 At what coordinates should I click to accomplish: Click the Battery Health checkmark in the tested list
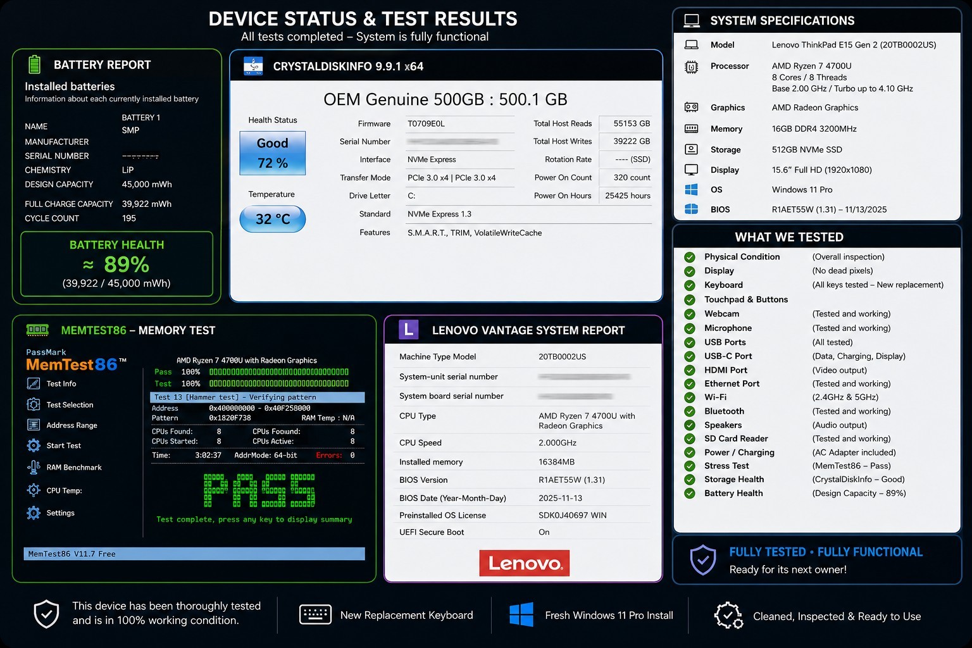(690, 494)
